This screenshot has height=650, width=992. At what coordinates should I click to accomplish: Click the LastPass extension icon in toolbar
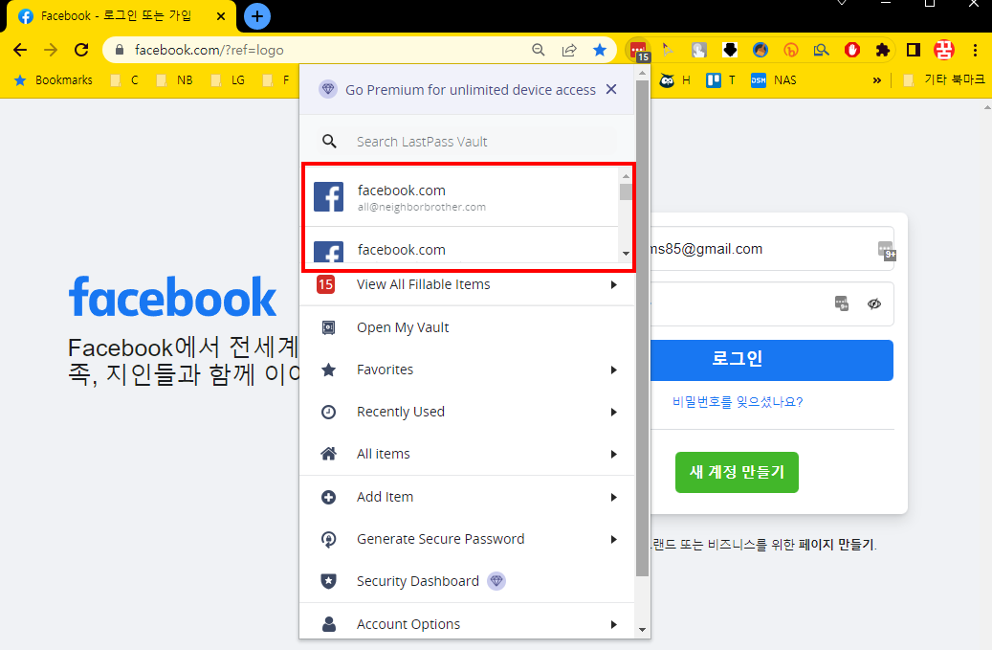638,50
